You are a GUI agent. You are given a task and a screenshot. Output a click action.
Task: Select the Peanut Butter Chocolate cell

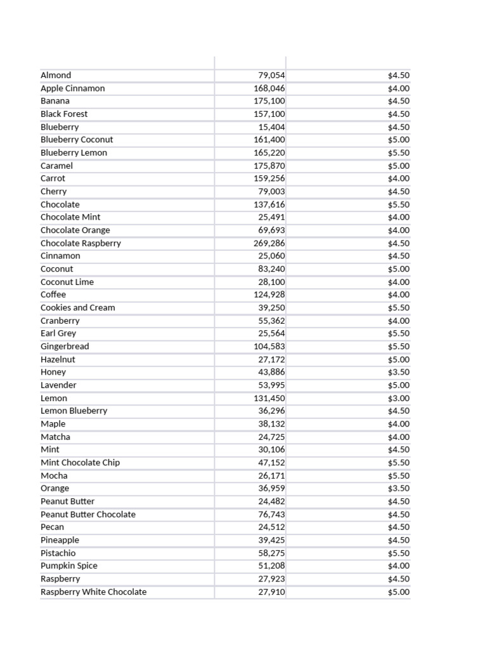pyautogui.click(x=88, y=514)
